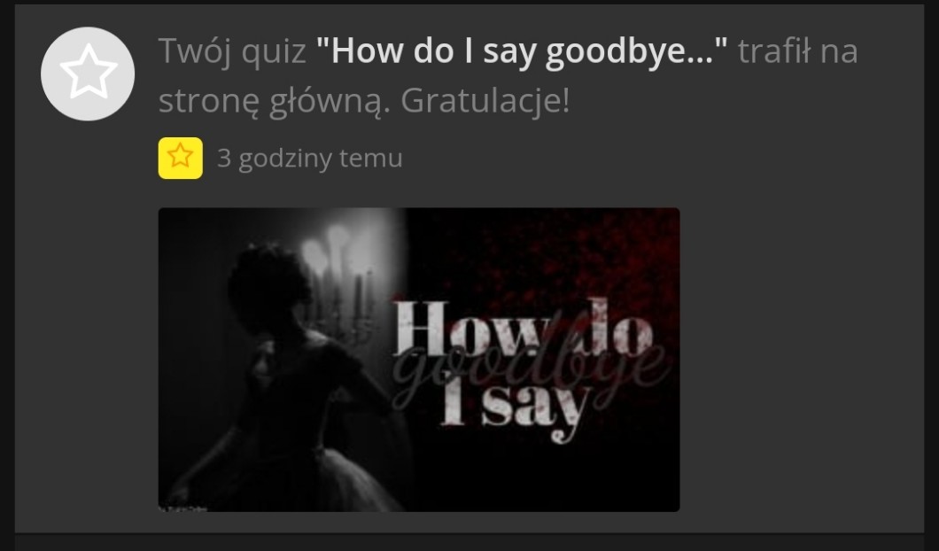Click "stronę główną" in the notification message
The height and width of the screenshot is (551, 939).
pyautogui.click(x=274, y=103)
